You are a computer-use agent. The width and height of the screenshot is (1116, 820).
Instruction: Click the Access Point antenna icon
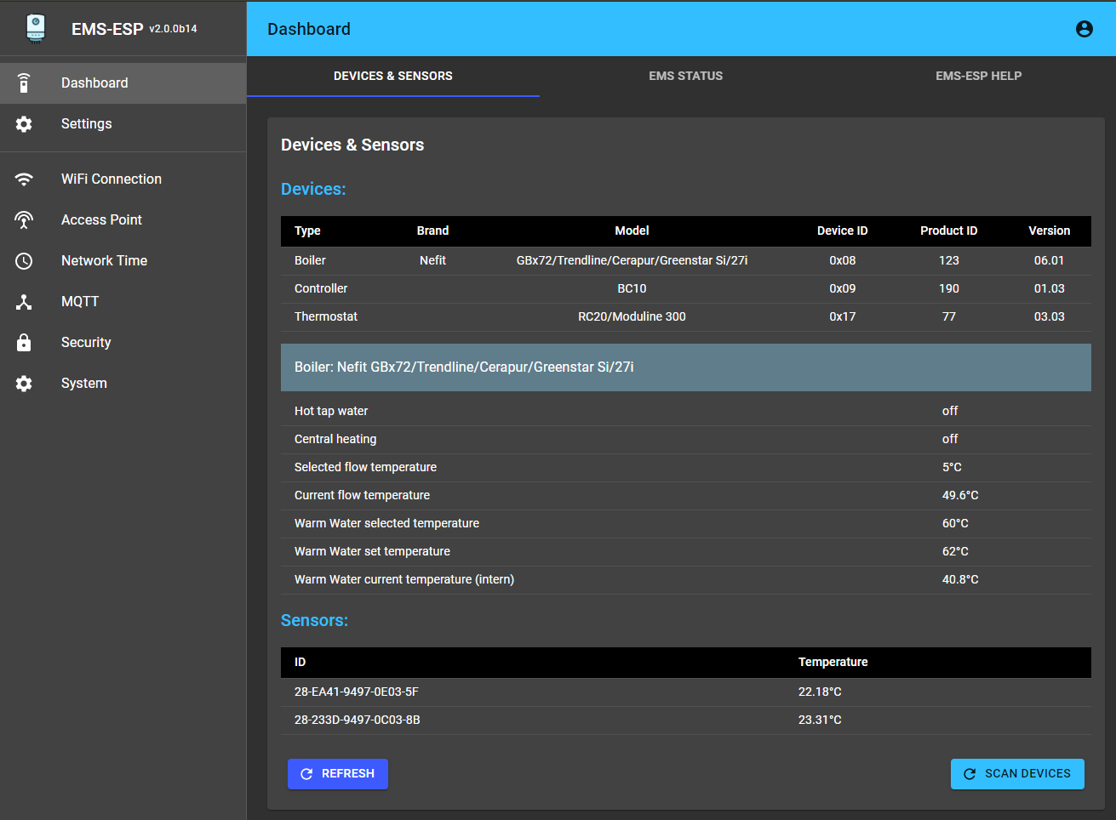tap(24, 220)
